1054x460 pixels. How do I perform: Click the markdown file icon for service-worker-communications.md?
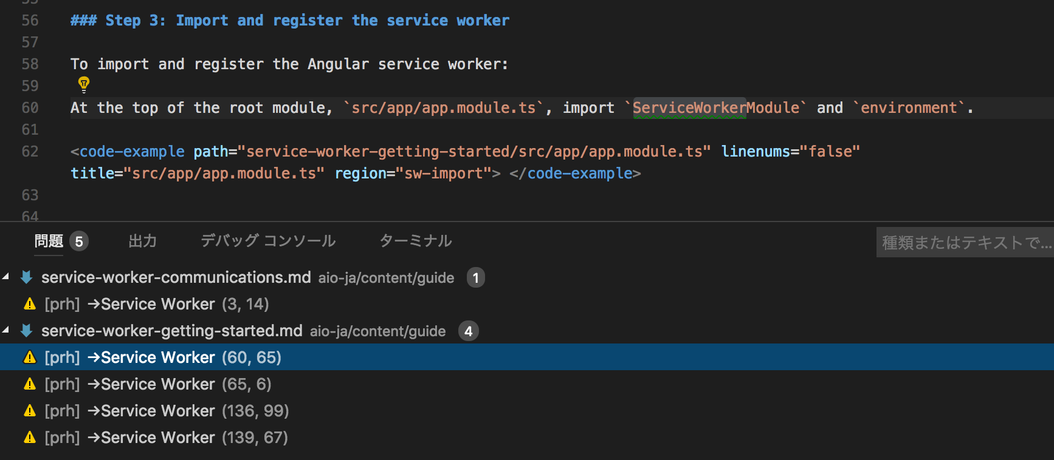[27, 277]
